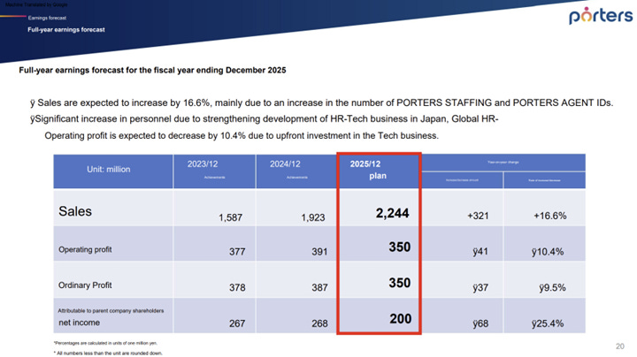Screen dimensions: 637x357
Task: Click the footnote about percentages calculated in million yen
Action: [105, 343]
